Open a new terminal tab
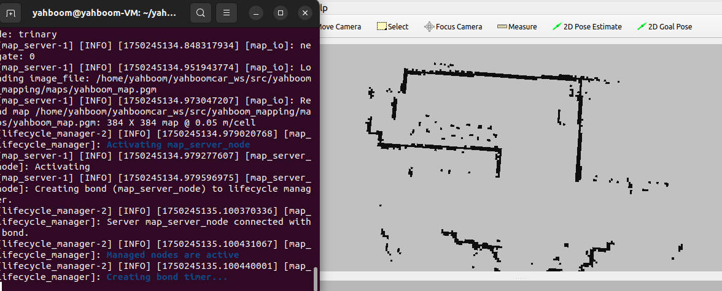Screen dimensions: 722x291 10,13
